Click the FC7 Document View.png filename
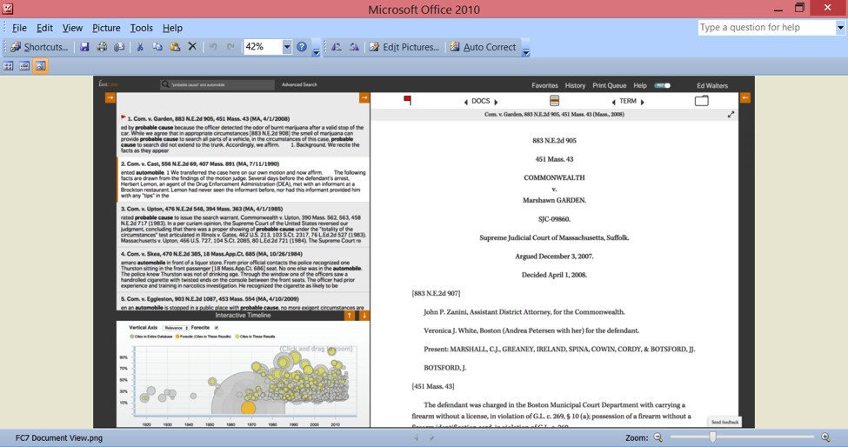The height and width of the screenshot is (447, 848). (x=59, y=437)
